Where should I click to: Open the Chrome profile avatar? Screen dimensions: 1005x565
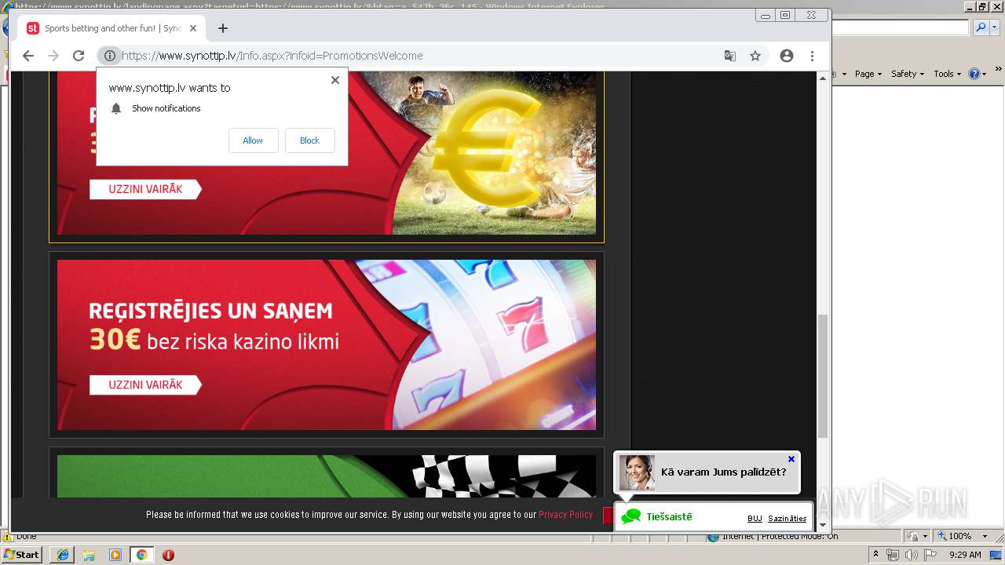787,56
